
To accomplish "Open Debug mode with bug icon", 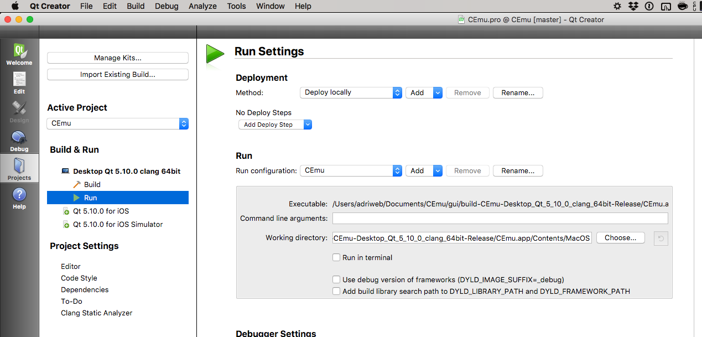I will pos(19,141).
